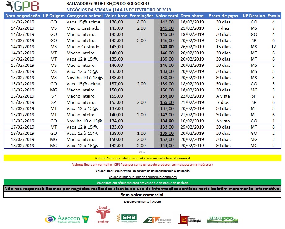The height and width of the screenshot is (229, 285).
Task: Click the SRB logo
Action: click(x=127, y=218)
